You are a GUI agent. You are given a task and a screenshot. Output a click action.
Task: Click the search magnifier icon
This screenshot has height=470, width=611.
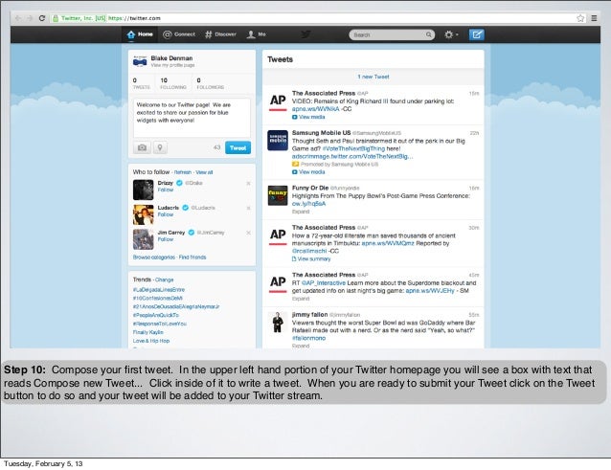pos(429,34)
